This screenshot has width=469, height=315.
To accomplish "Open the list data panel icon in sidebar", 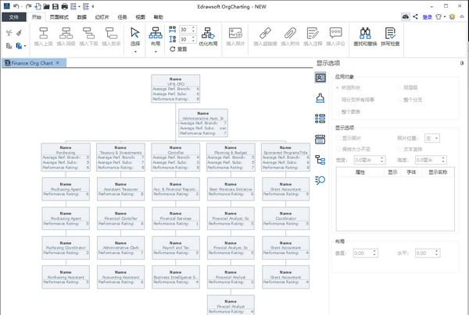I will tap(320, 119).
